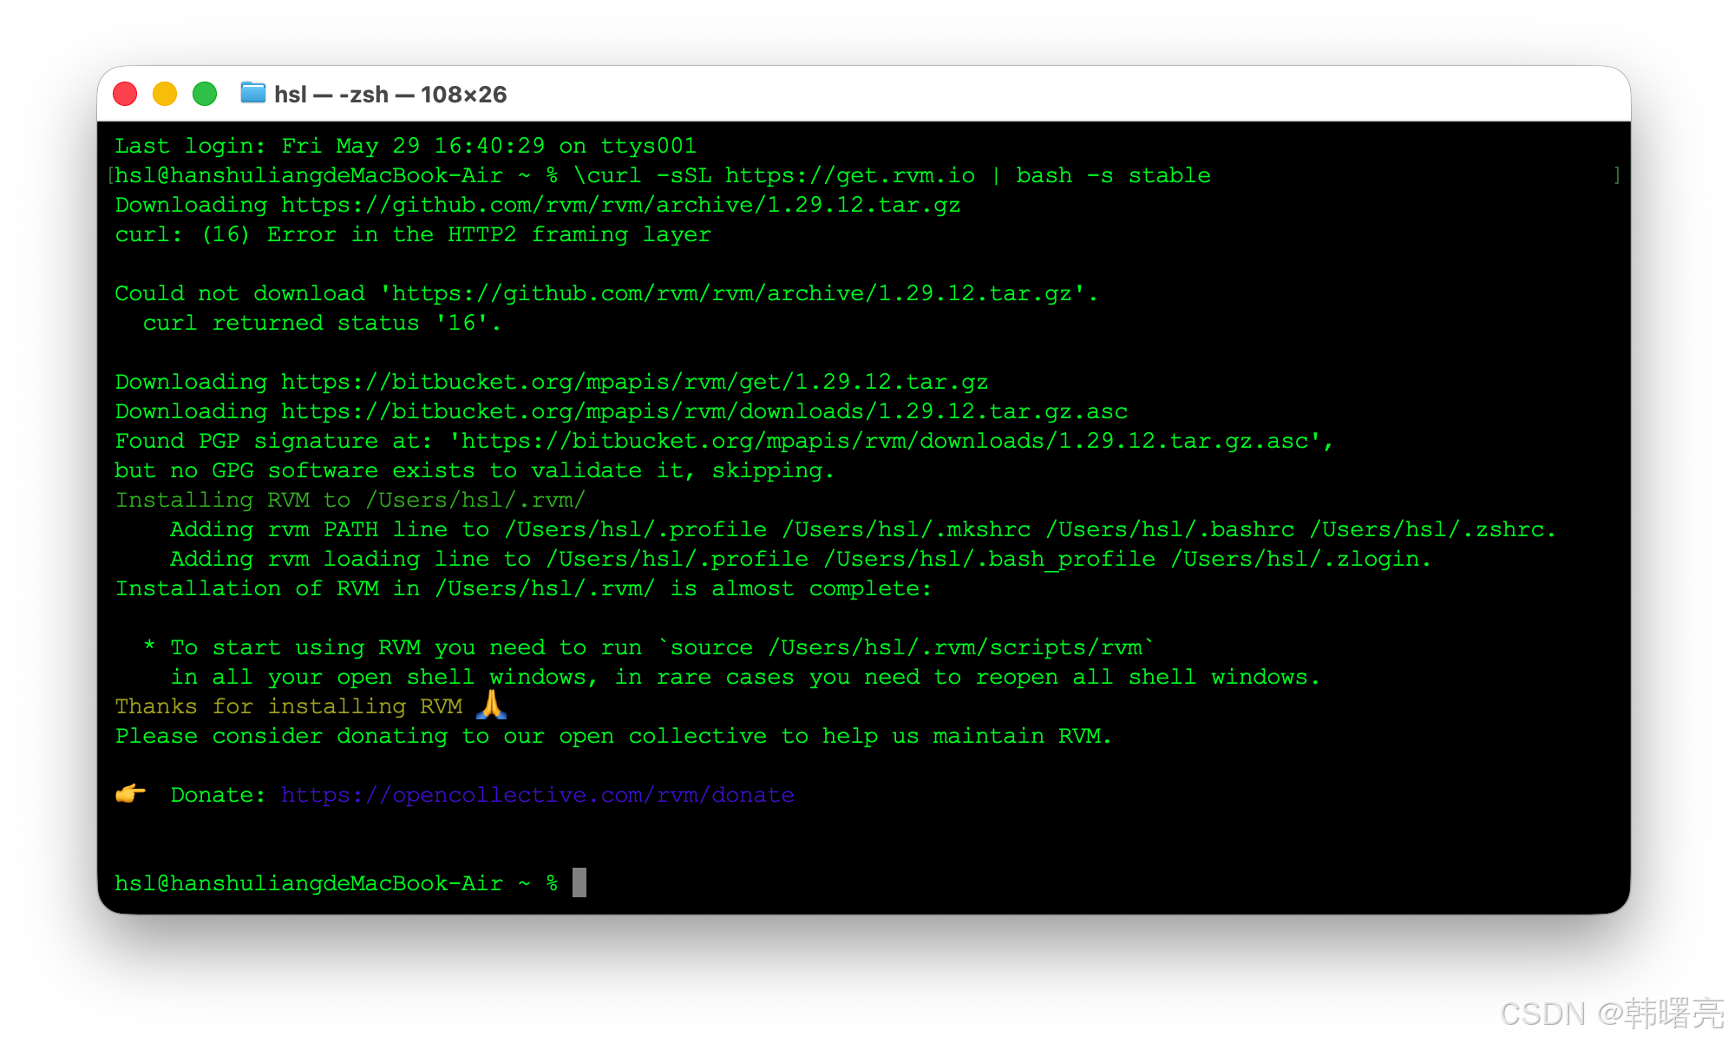This screenshot has height=1043, width=1728.
Task: Click "curl returned status '16'" line
Action: (x=322, y=323)
